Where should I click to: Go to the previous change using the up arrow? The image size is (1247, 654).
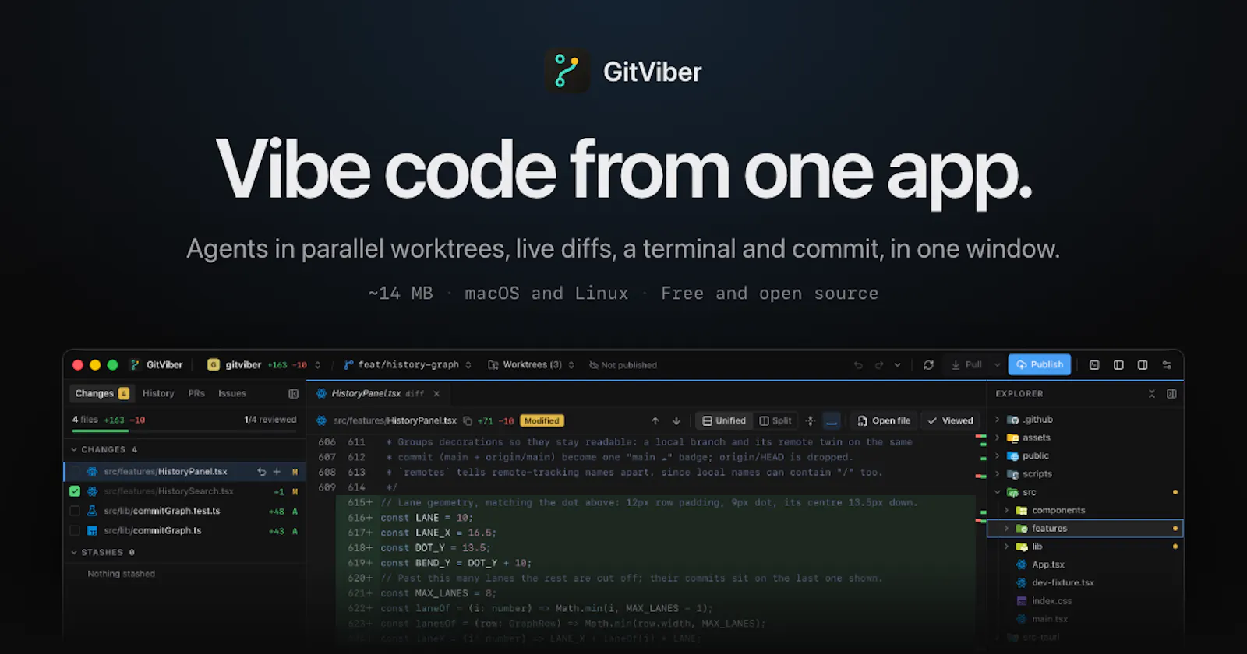655,421
